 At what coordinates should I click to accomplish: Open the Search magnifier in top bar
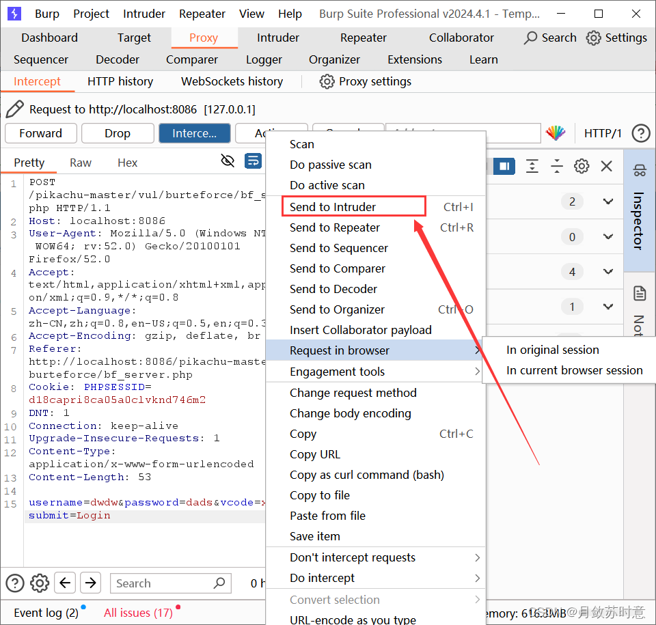click(x=530, y=38)
